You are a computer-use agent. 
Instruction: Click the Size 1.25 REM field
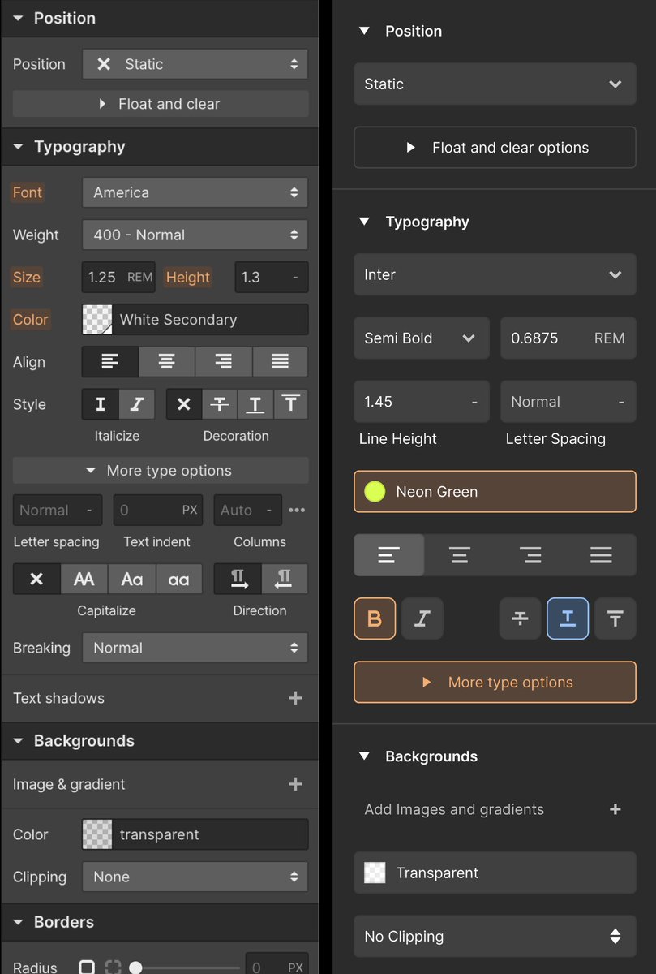click(x=119, y=277)
